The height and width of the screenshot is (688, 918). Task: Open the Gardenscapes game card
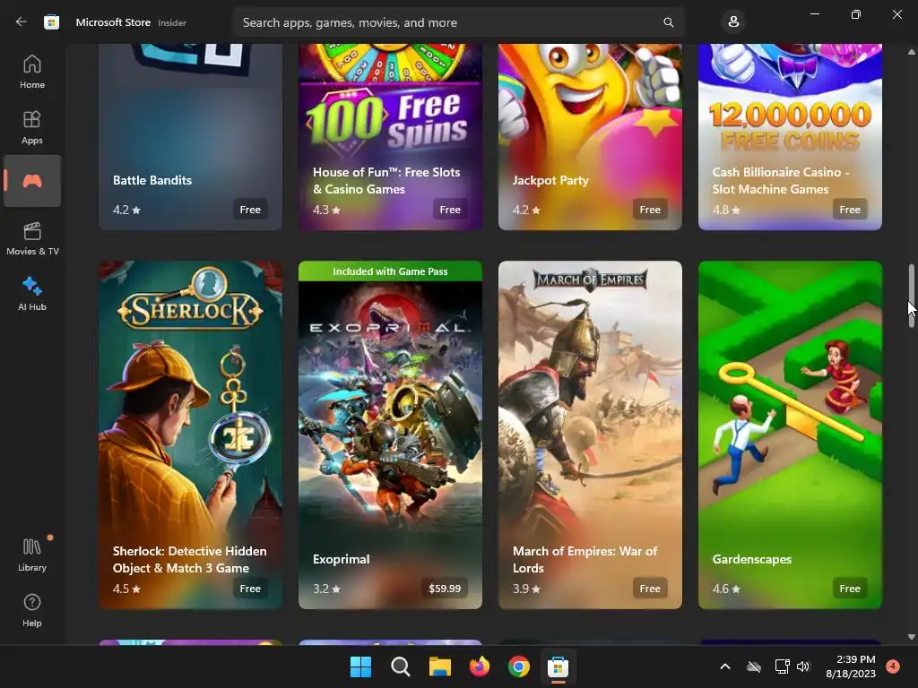pyautogui.click(x=790, y=434)
